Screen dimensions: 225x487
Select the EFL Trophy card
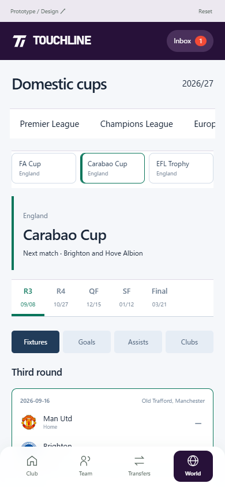(181, 168)
